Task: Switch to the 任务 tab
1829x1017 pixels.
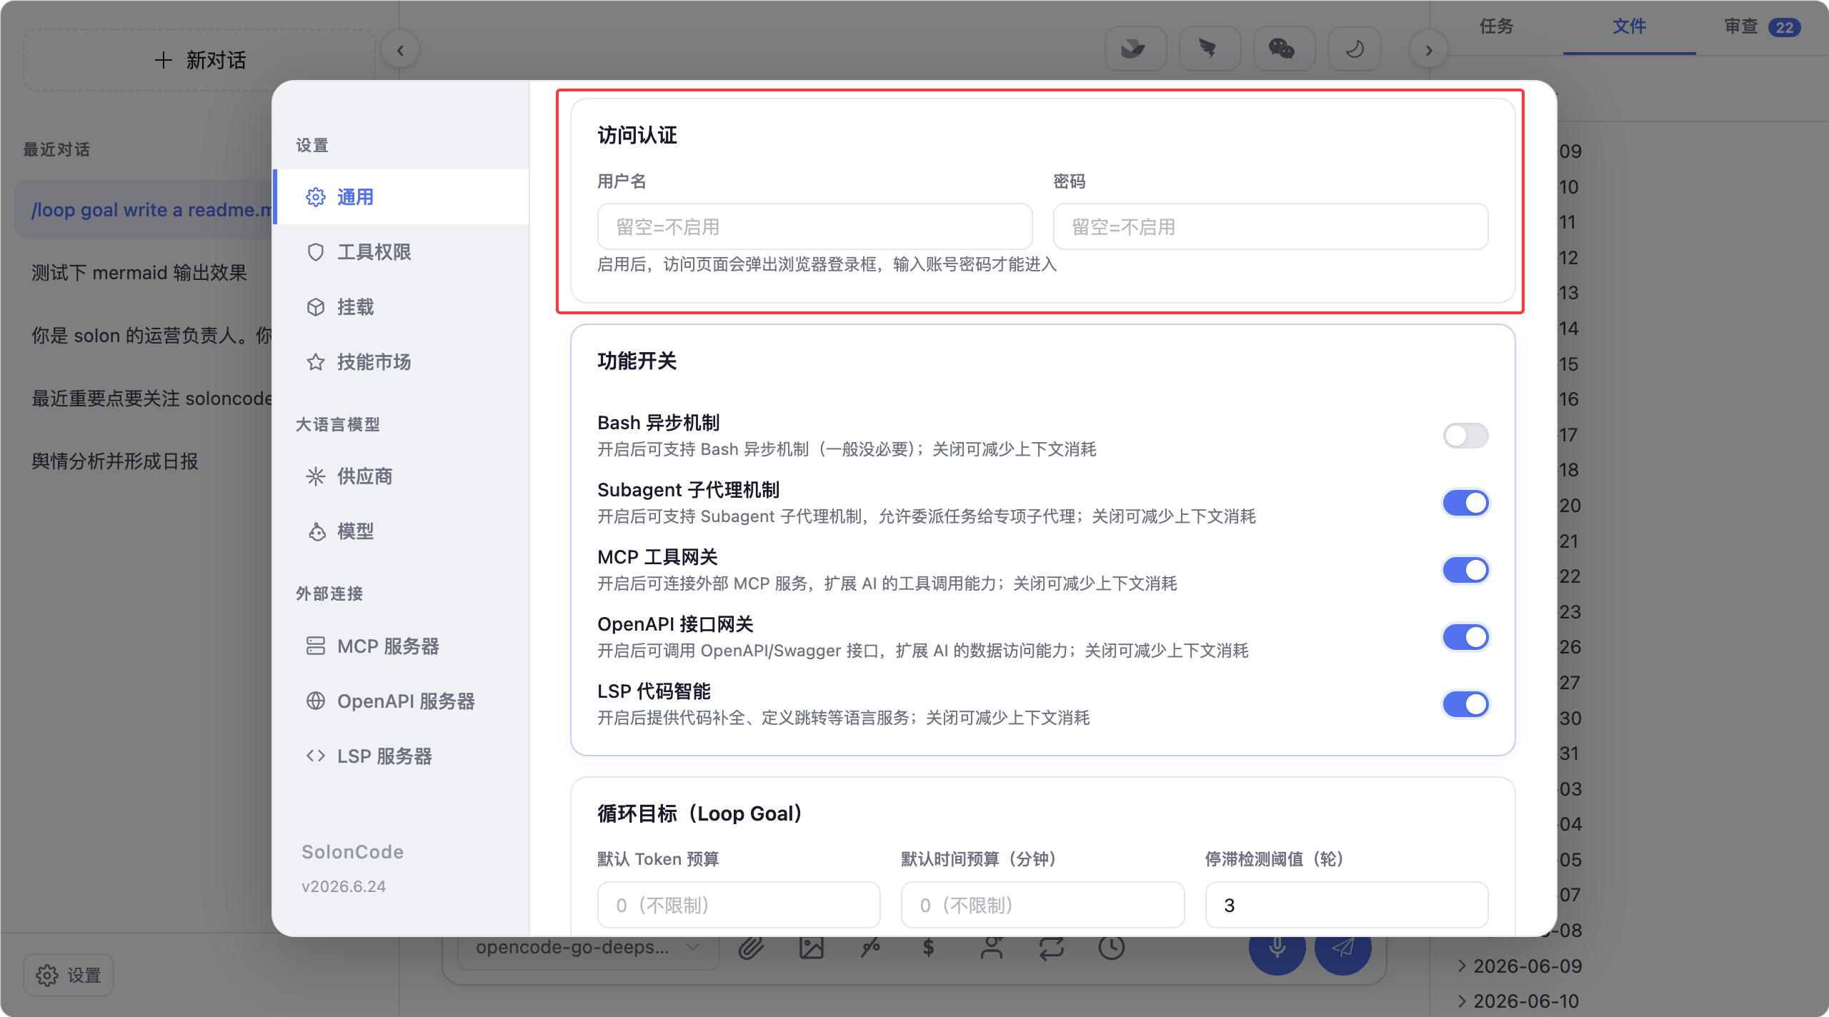Action: pos(1496,27)
